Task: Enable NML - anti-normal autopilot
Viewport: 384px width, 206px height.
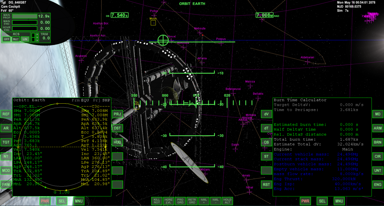Action: 215,201
